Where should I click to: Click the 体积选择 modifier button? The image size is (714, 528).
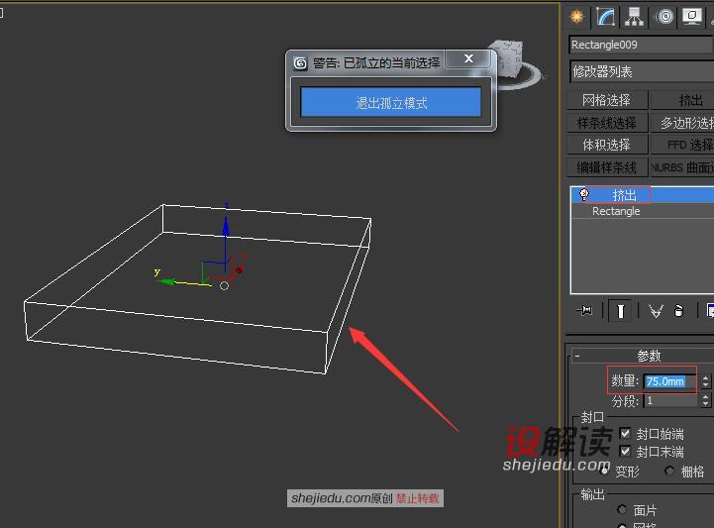(606, 145)
